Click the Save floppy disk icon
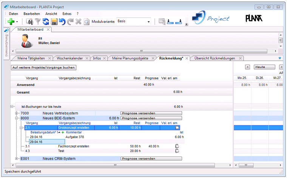The height and width of the screenshot is (178, 287). [x=54, y=22]
